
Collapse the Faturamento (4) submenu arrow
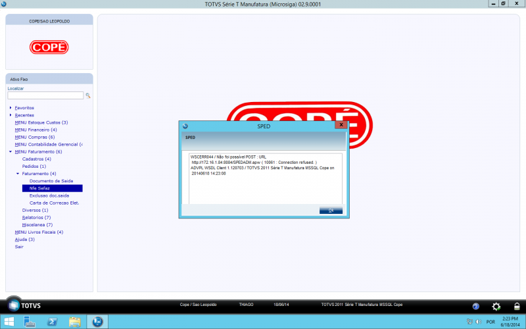(x=18, y=174)
